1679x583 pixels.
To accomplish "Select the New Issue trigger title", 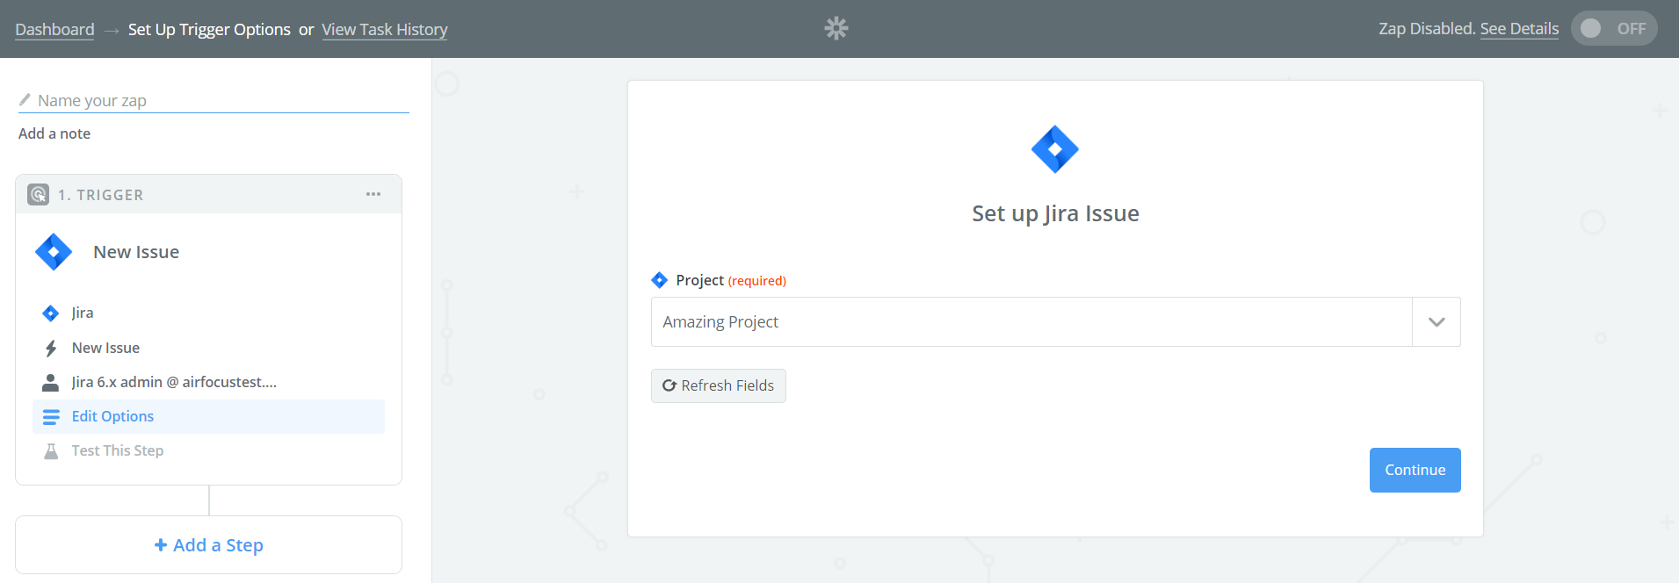I will coord(136,252).
